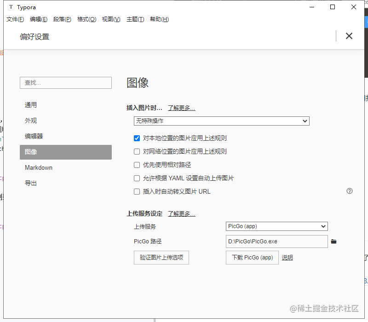Open the 文件(F) menu
Viewport: 368px width, 322px height.
tap(15, 19)
